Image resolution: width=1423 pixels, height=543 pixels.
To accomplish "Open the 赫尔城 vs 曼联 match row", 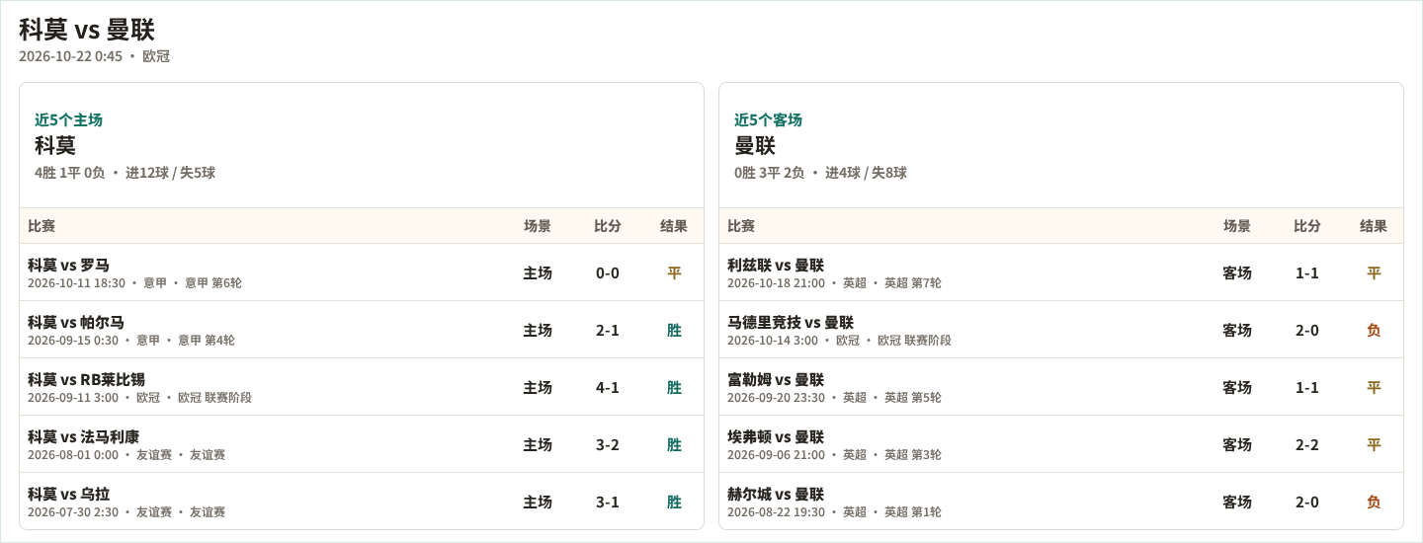I will [1061, 502].
